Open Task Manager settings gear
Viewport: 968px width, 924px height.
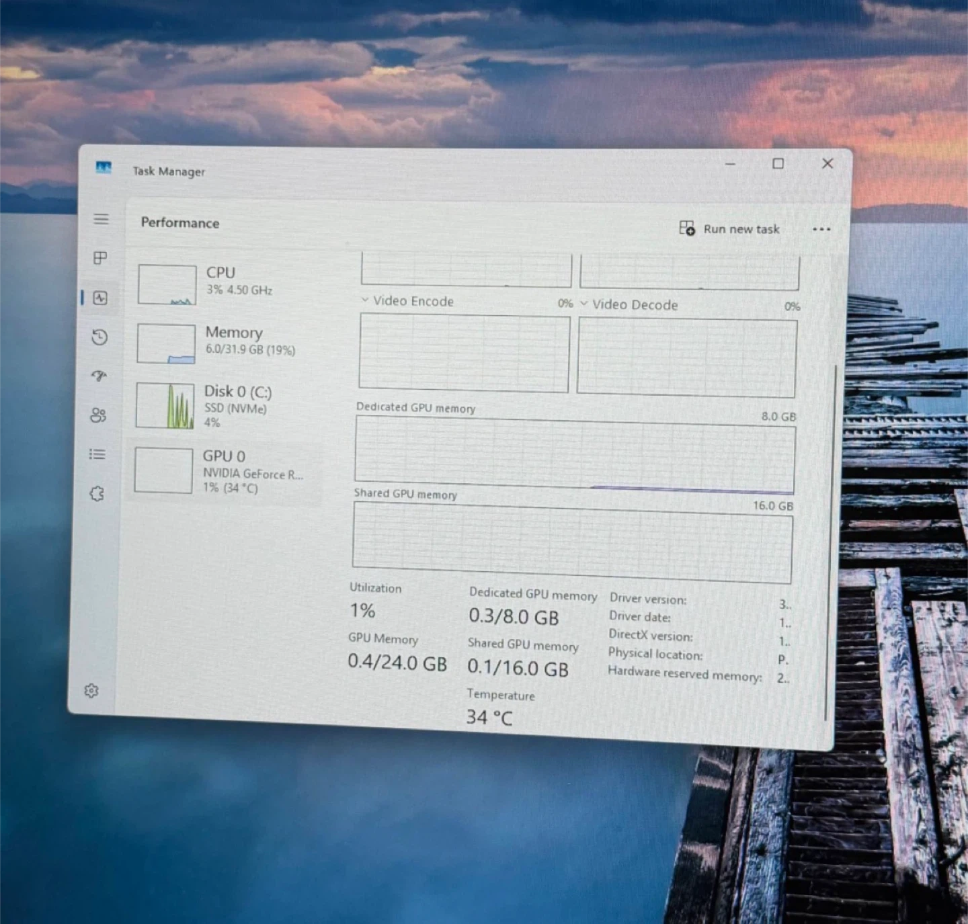tap(91, 691)
